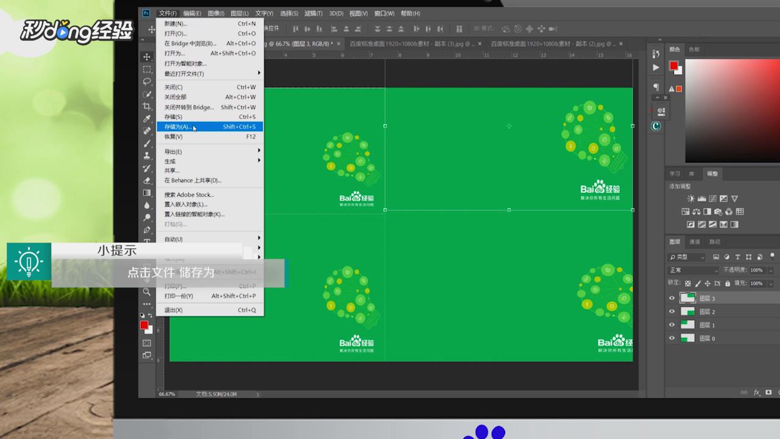The height and width of the screenshot is (439, 780).
Task: Hide layer 图层 3 with eye icon
Action: click(x=672, y=298)
